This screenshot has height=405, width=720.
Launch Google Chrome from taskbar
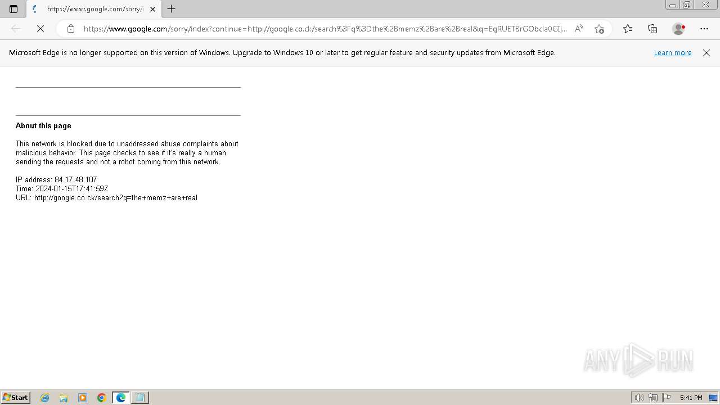point(102,398)
